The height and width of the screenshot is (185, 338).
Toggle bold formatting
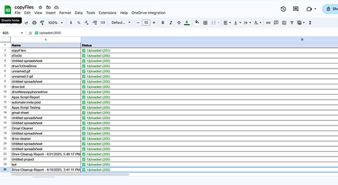tap(163, 23)
